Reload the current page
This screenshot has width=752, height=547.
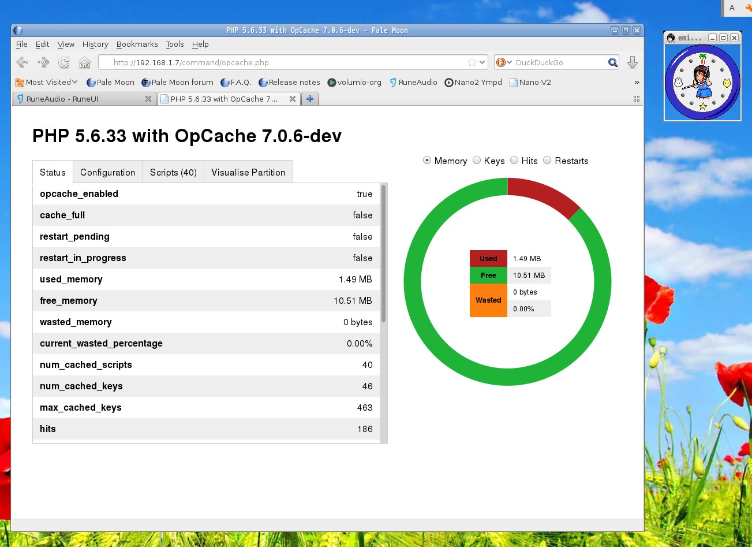tap(64, 62)
